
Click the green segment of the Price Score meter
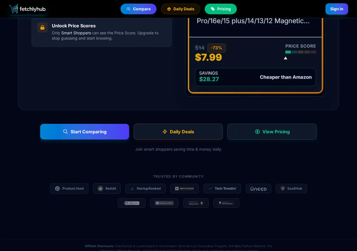coord(288,52)
